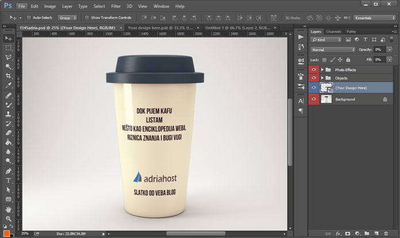Open the Paragraph panel icon
The height and width of the screenshot is (238, 400).
tap(301, 111)
